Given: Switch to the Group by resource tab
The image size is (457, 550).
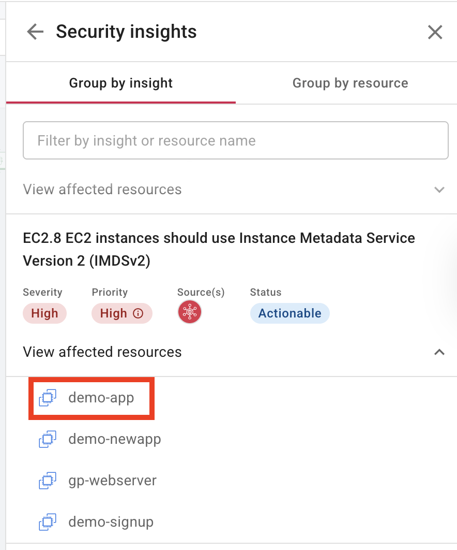Looking at the screenshot, I should pos(350,83).
